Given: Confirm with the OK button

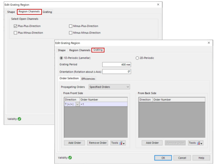Looking at the screenshot, I should pos(163,158).
